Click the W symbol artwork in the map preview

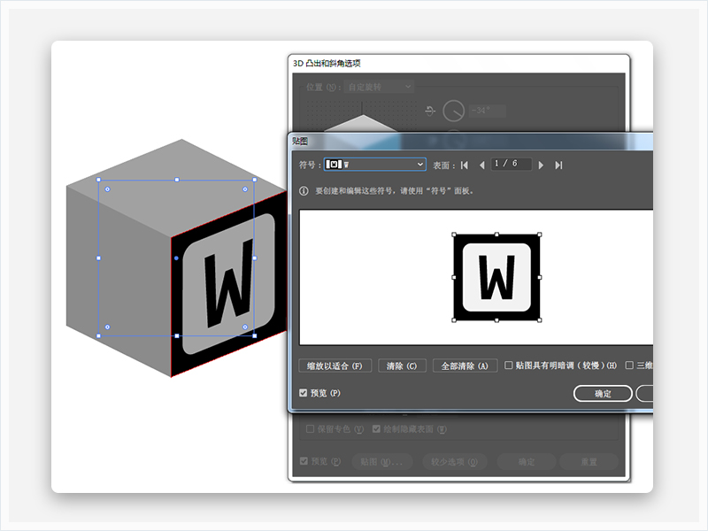click(x=496, y=277)
